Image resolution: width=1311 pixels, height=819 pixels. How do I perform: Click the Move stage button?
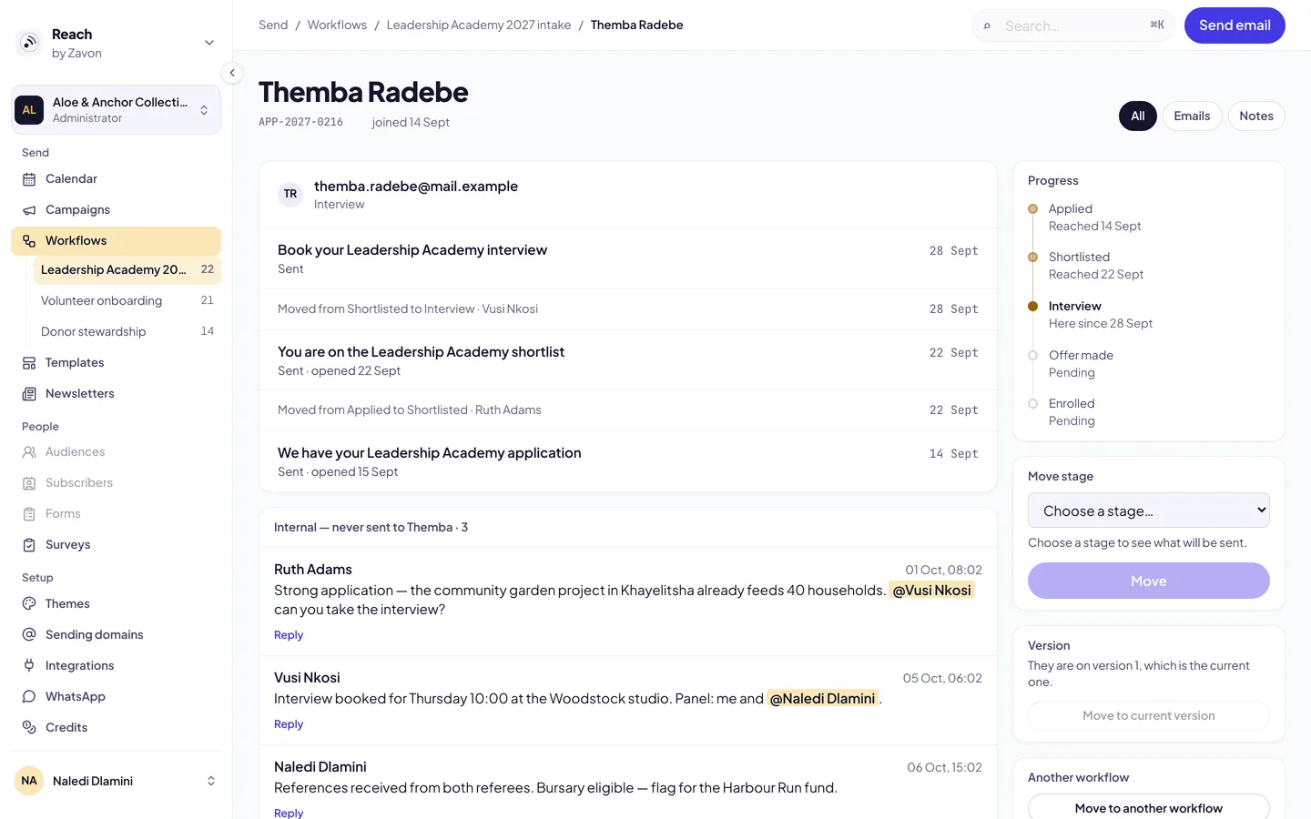pos(1149,581)
